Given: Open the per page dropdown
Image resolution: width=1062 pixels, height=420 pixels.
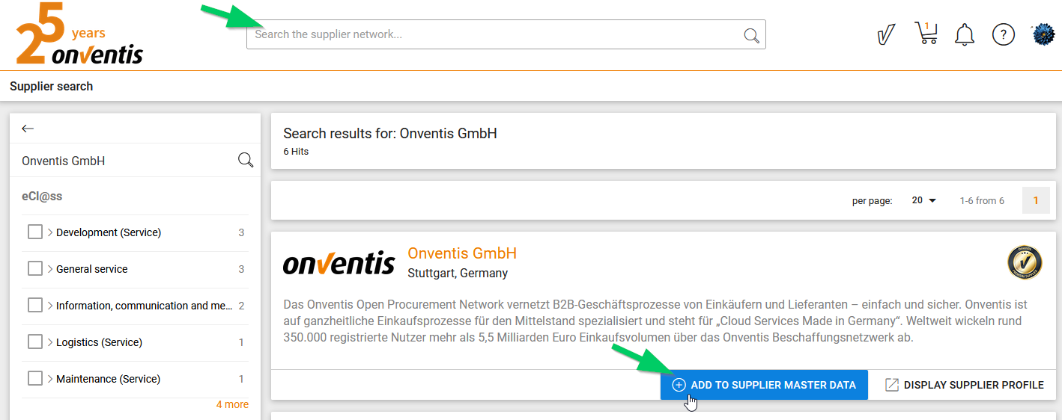Looking at the screenshot, I should point(924,200).
